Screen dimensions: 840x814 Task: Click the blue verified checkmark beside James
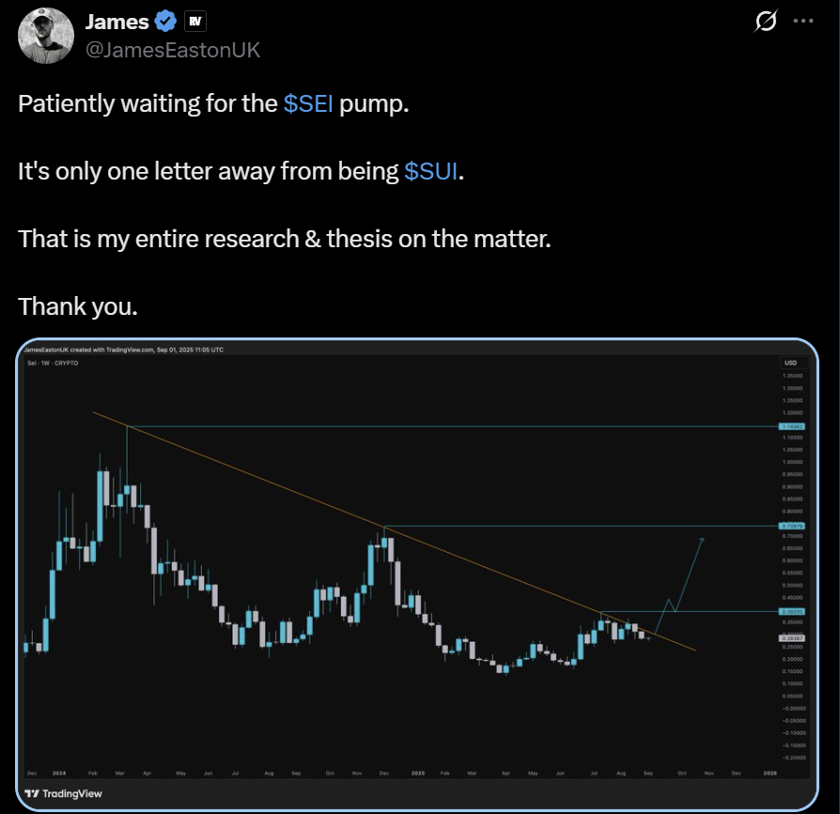click(165, 20)
